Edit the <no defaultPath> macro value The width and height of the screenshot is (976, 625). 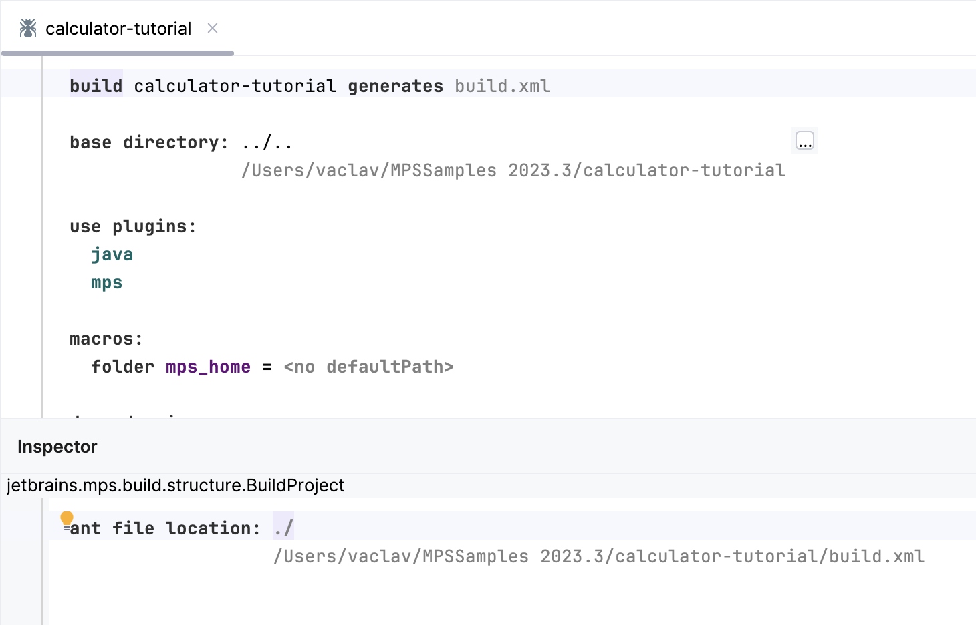coord(368,366)
